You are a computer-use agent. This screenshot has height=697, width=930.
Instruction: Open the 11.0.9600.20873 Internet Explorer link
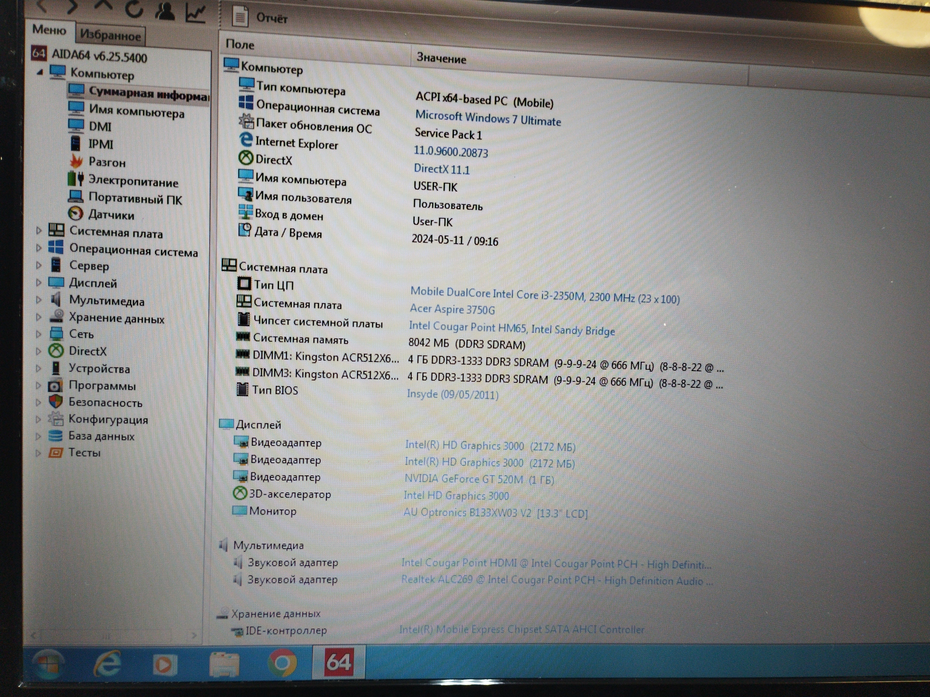(450, 152)
